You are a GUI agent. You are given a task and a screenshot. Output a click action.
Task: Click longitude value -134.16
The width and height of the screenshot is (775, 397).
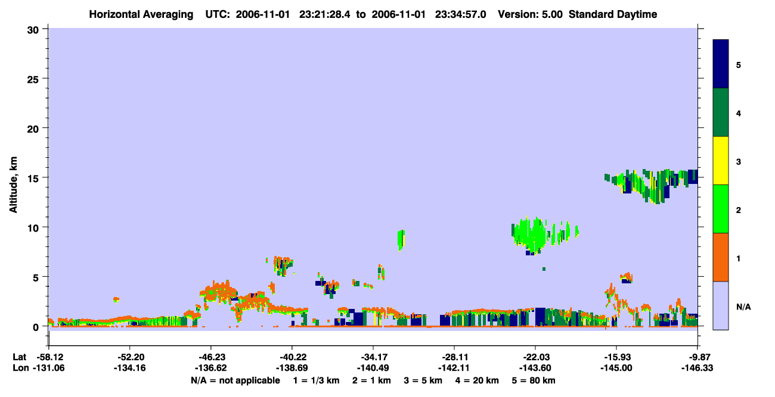pos(130,368)
